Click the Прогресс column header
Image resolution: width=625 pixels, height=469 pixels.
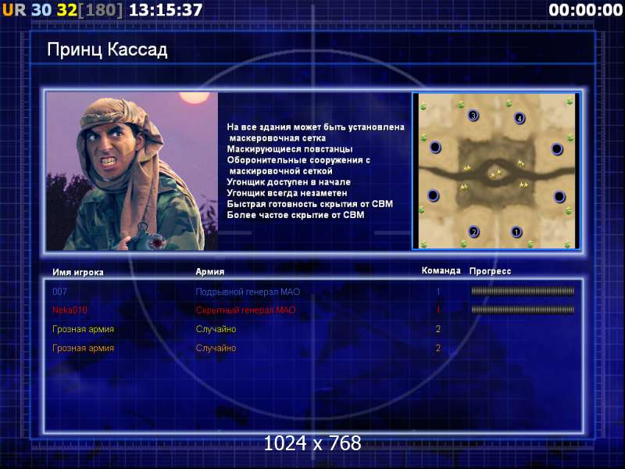[x=490, y=271]
